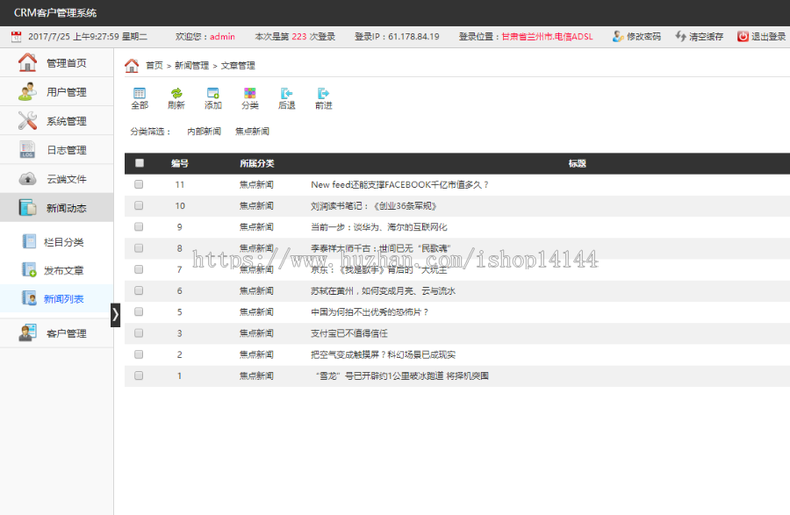The image size is (790, 515).
Task: Expand the 客户管理 menu section
Action: 56,333
